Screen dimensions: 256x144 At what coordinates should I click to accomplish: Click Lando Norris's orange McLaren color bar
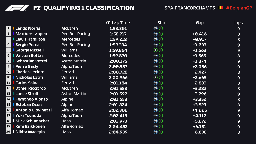pos(13,28)
